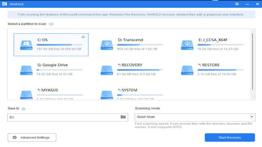Click the "C: OS" partition name

click(43, 40)
